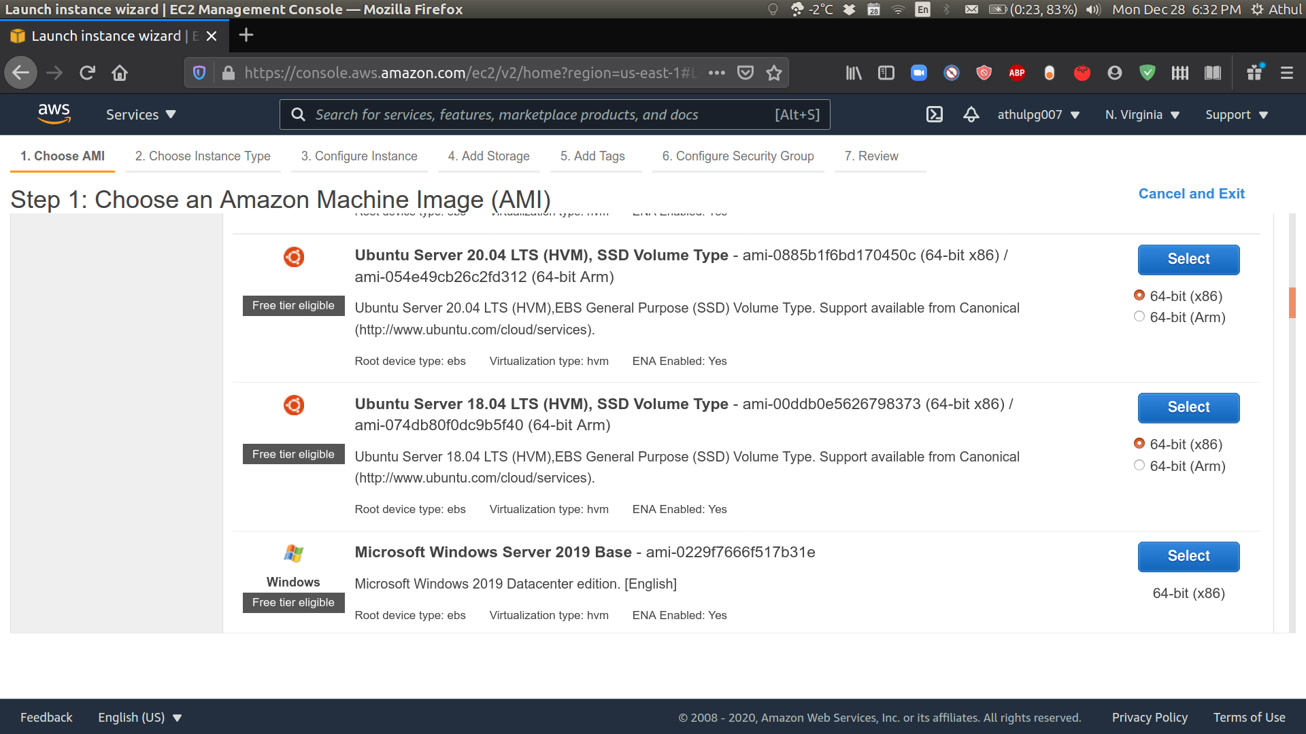Select the Ubuntu Server 18.04 LTS AMI
Image resolution: width=1306 pixels, height=734 pixels.
pyautogui.click(x=1188, y=408)
